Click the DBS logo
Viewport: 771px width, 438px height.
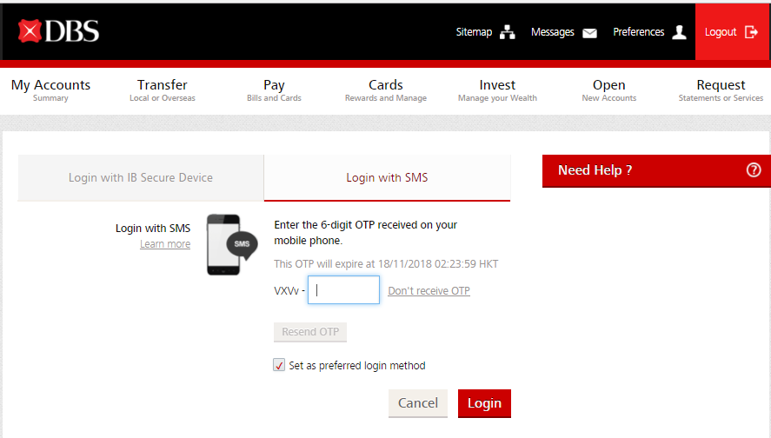pyautogui.click(x=58, y=32)
